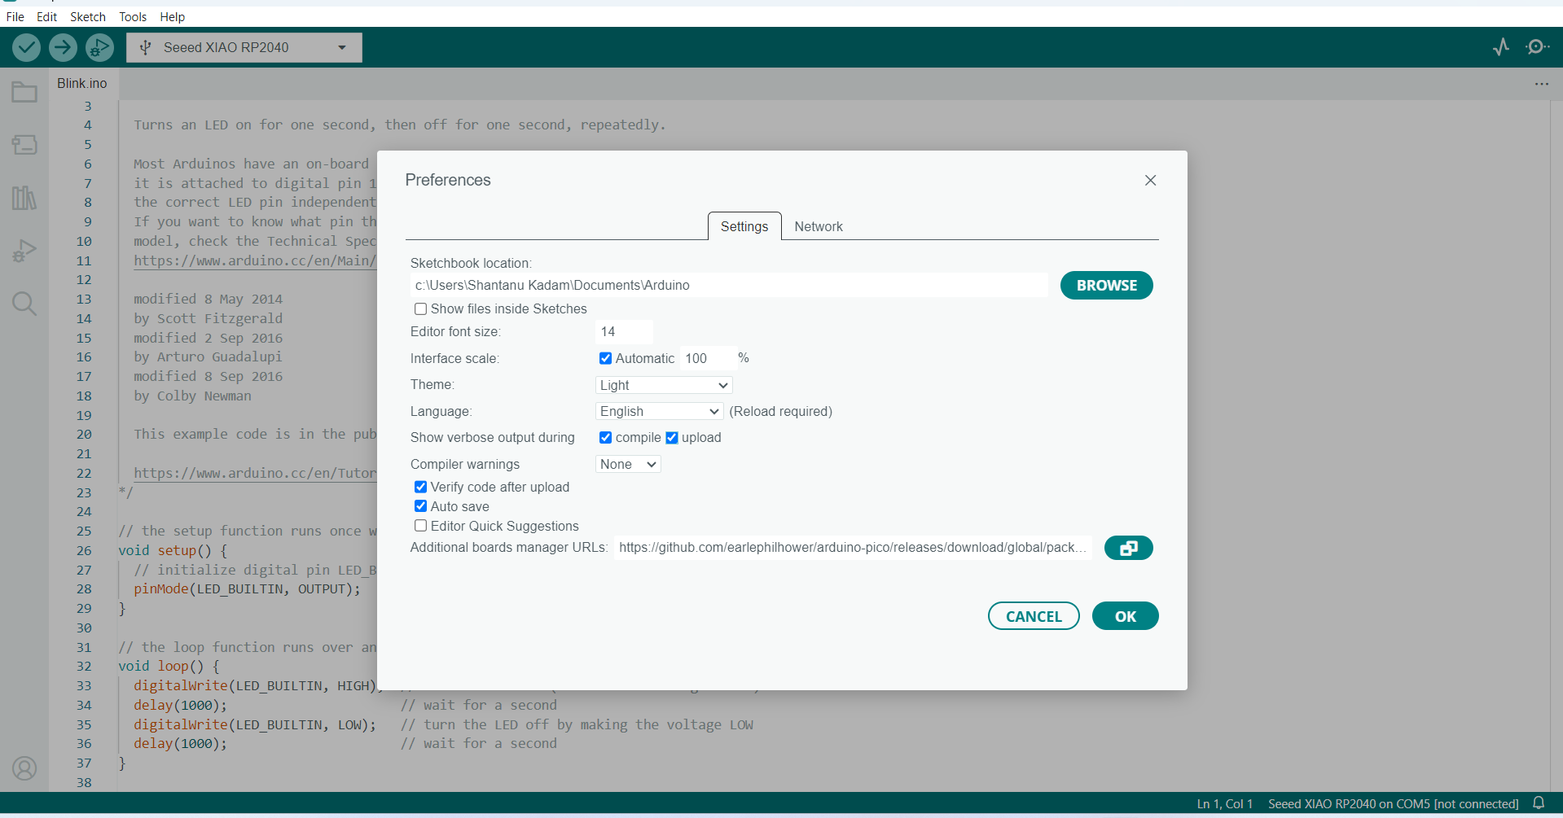The image size is (1563, 818).
Task: Toggle verbose output during compile checkbox
Action: coord(605,437)
